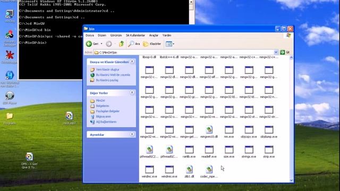
Task: Select the strings.exe file icon
Action: pyautogui.click(x=249, y=150)
